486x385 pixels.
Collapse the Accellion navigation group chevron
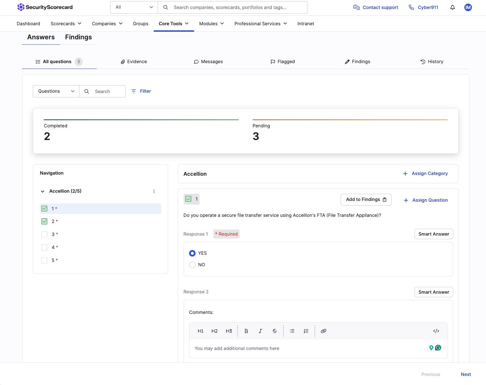click(43, 192)
